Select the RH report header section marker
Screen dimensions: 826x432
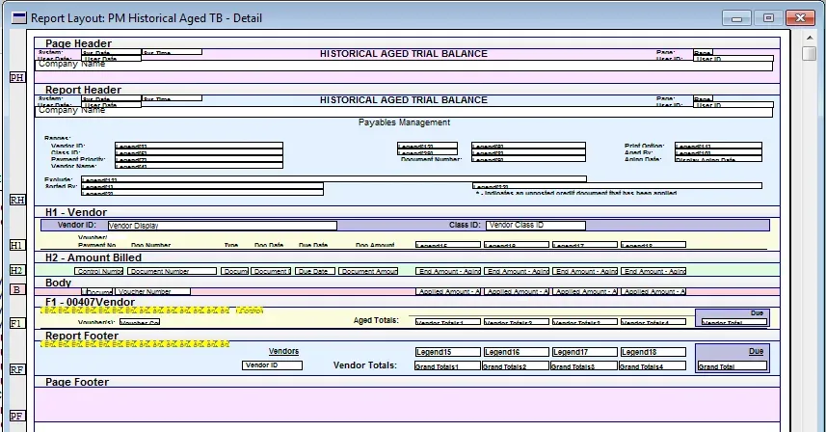point(16,200)
